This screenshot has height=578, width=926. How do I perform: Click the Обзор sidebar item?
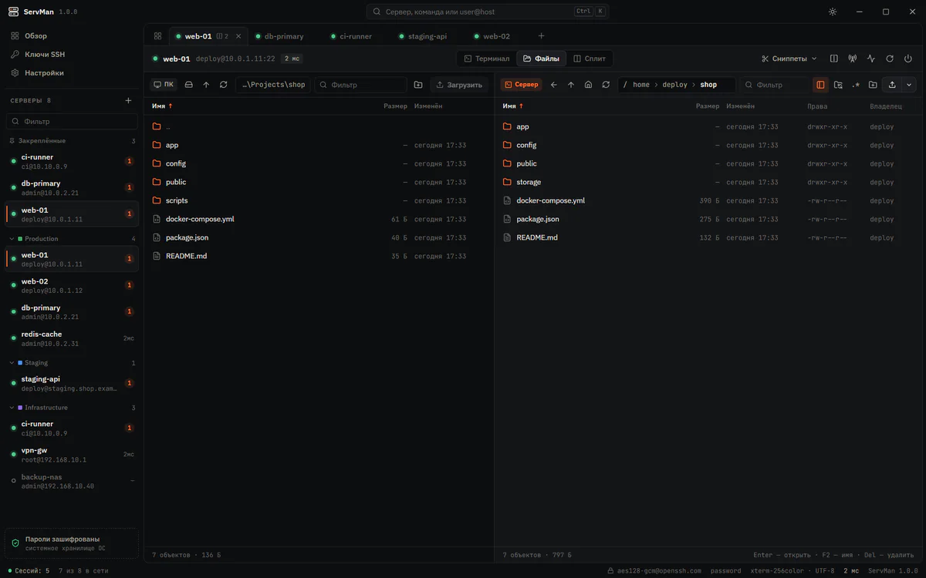click(x=35, y=36)
